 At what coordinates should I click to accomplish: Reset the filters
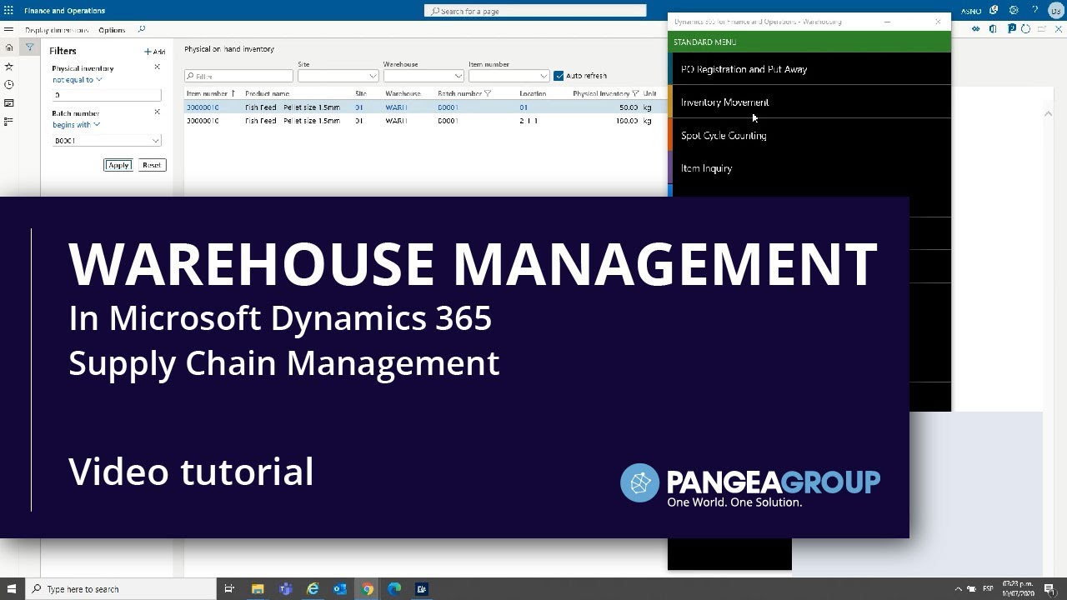[152, 165]
